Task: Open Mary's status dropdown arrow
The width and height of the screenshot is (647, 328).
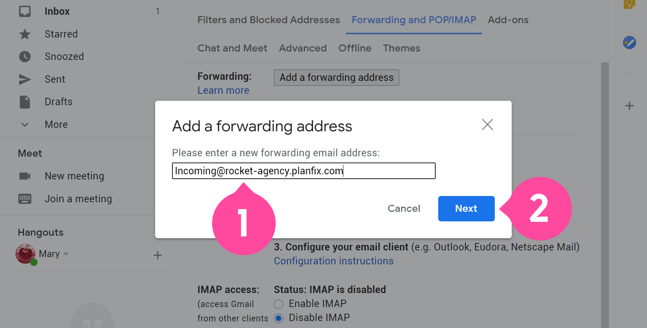Action: point(66,254)
